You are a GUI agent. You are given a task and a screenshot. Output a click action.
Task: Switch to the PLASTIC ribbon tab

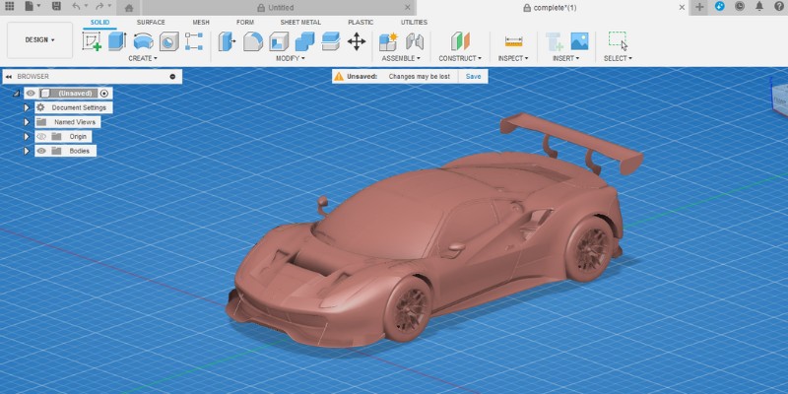[x=361, y=22]
